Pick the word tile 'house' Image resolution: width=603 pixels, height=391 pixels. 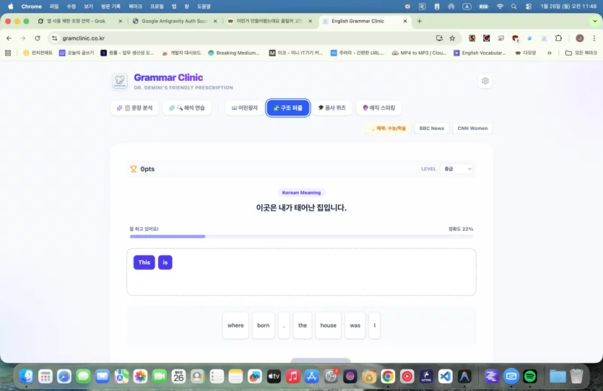coord(329,325)
